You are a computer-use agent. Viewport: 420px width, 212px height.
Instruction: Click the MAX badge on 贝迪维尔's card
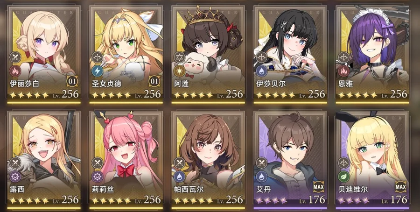(401, 187)
